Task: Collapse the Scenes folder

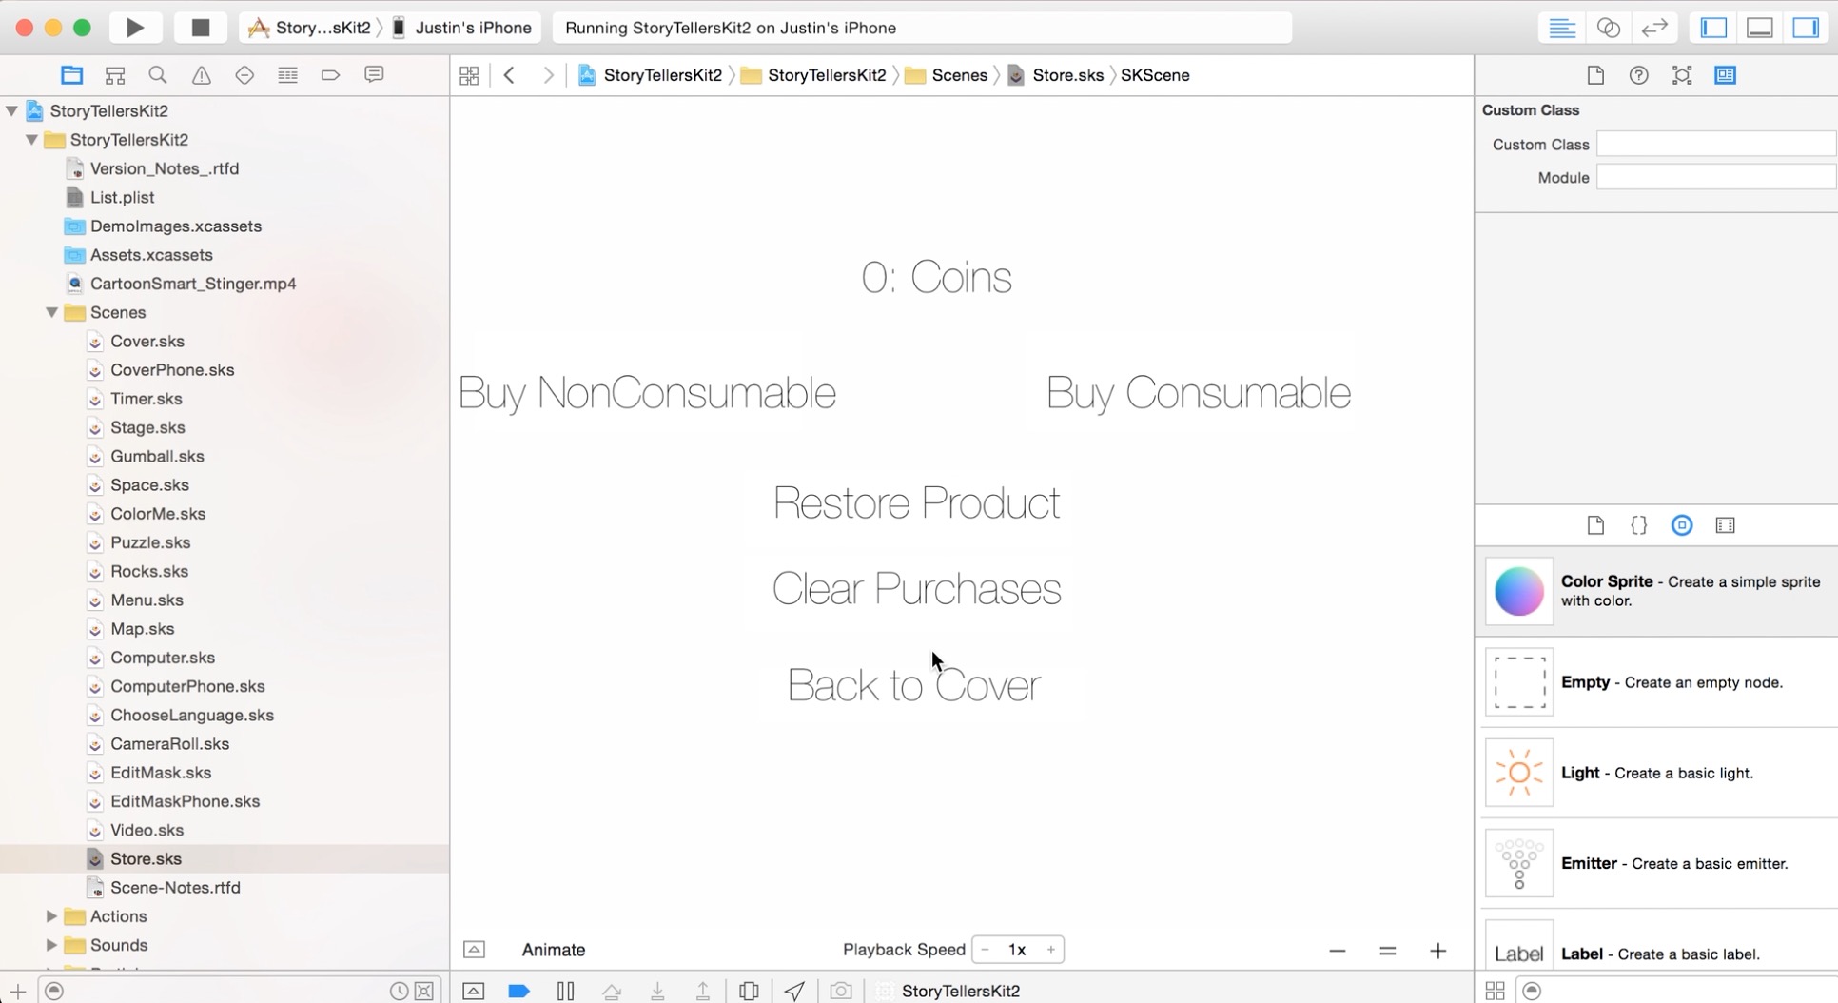Action: (52, 312)
